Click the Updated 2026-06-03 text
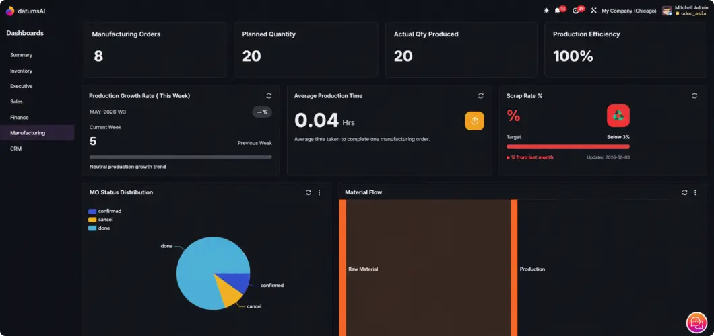This screenshot has width=714, height=336. point(608,157)
